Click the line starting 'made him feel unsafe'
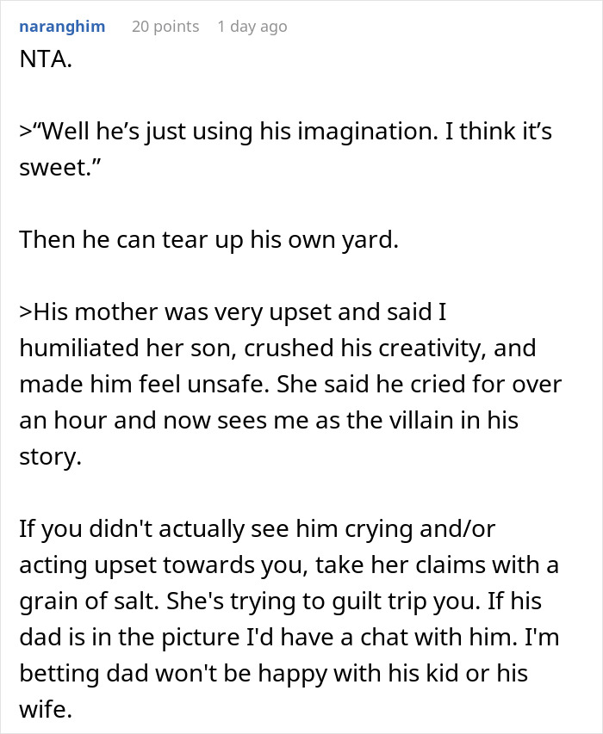This screenshot has width=603, height=734. pos(290,385)
